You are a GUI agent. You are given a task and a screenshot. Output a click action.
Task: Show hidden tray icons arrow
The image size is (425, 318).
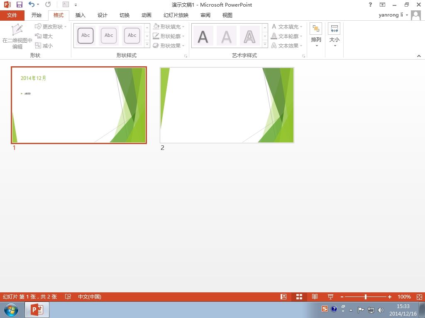[351, 310]
